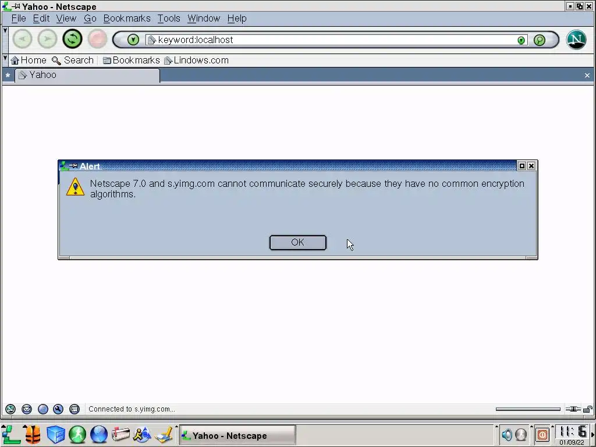Go forward with the Forward arrow button
The image size is (596, 447).
click(47, 39)
